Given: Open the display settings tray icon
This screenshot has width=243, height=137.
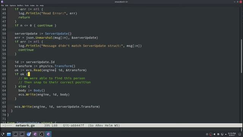Looking at the screenshot, I should pyautogui.click(x=222, y=134).
